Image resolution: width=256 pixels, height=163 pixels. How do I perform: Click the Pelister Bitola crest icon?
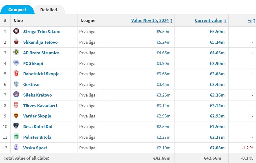point(16,137)
